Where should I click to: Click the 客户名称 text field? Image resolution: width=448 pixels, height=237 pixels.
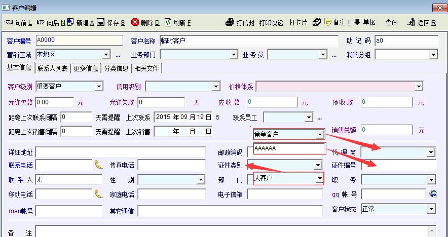coord(248,41)
